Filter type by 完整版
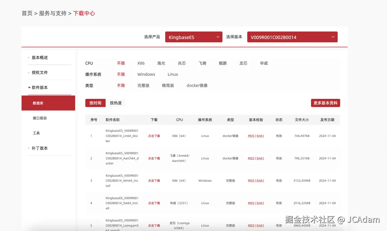Screen dimensions: 387x231 tap(144, 86)
